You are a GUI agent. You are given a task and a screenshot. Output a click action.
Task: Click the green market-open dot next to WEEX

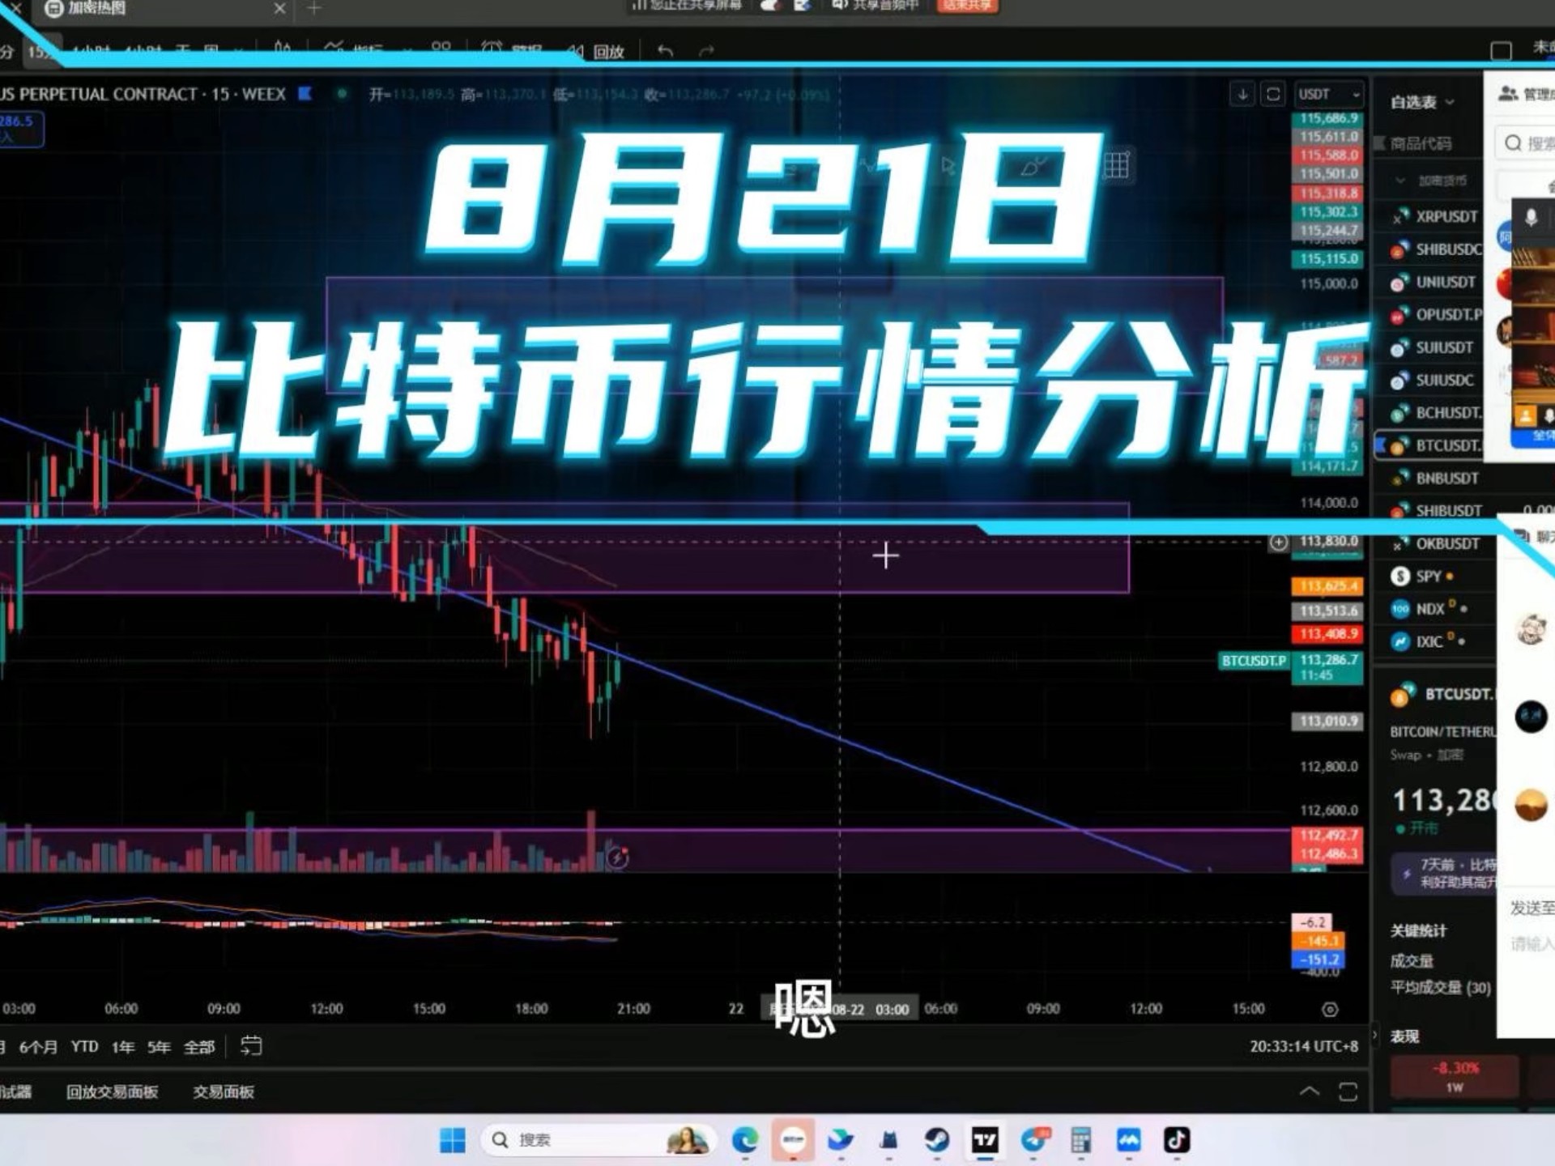342,94
